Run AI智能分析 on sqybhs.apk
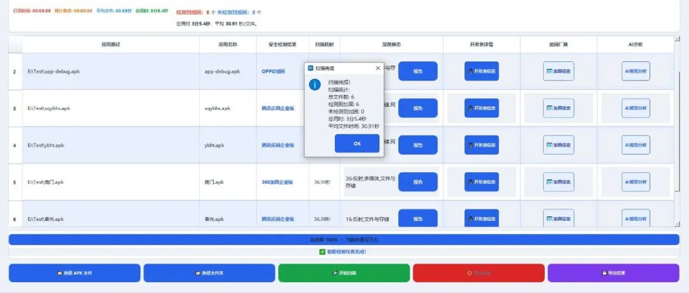 coord(636,109)
